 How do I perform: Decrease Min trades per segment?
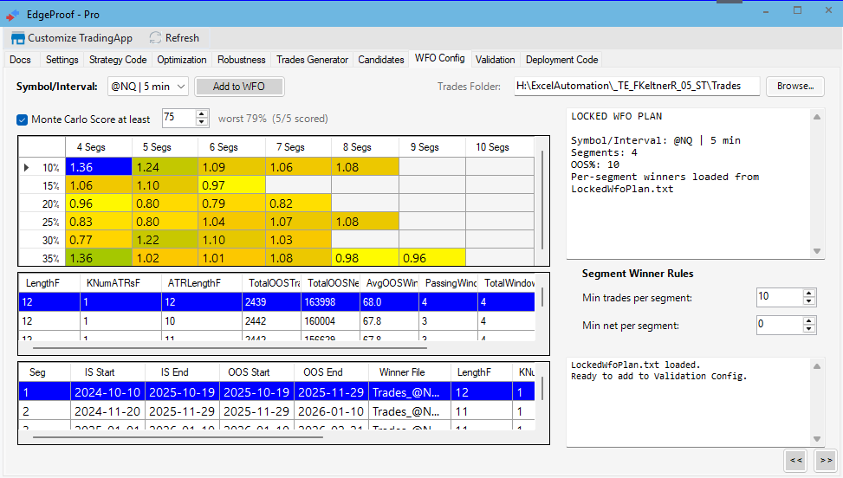[809, 301]
